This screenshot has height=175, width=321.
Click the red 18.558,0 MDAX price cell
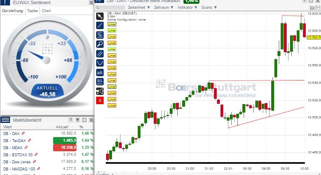point(65,147)
